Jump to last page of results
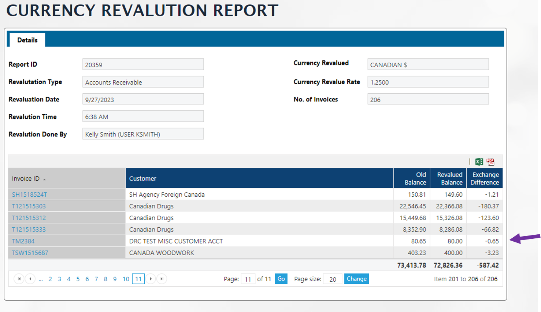The image size is (541, 312). point(162,279)
